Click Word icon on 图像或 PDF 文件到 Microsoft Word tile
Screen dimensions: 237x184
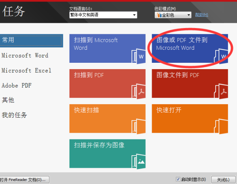pos(221,56)
